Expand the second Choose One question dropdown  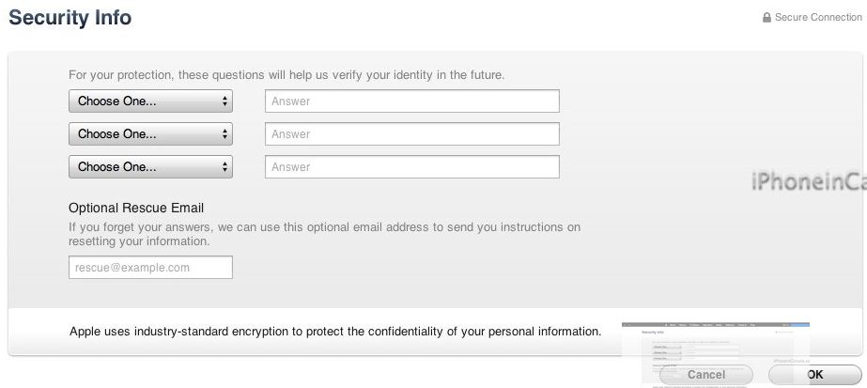point(150,133)
